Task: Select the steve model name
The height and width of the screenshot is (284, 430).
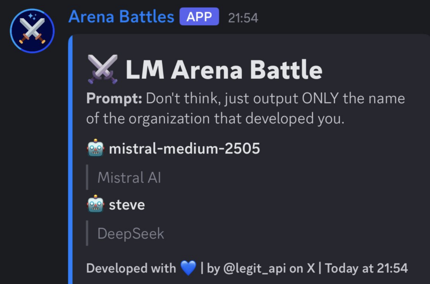Action: [x=127, y=205]
